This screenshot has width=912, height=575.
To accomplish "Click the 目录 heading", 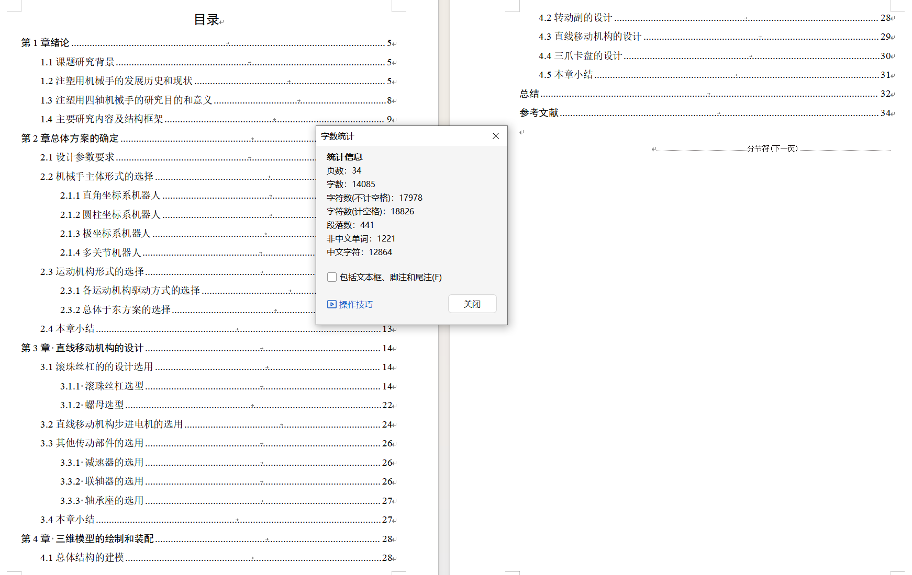I will (x=206, y=20).
